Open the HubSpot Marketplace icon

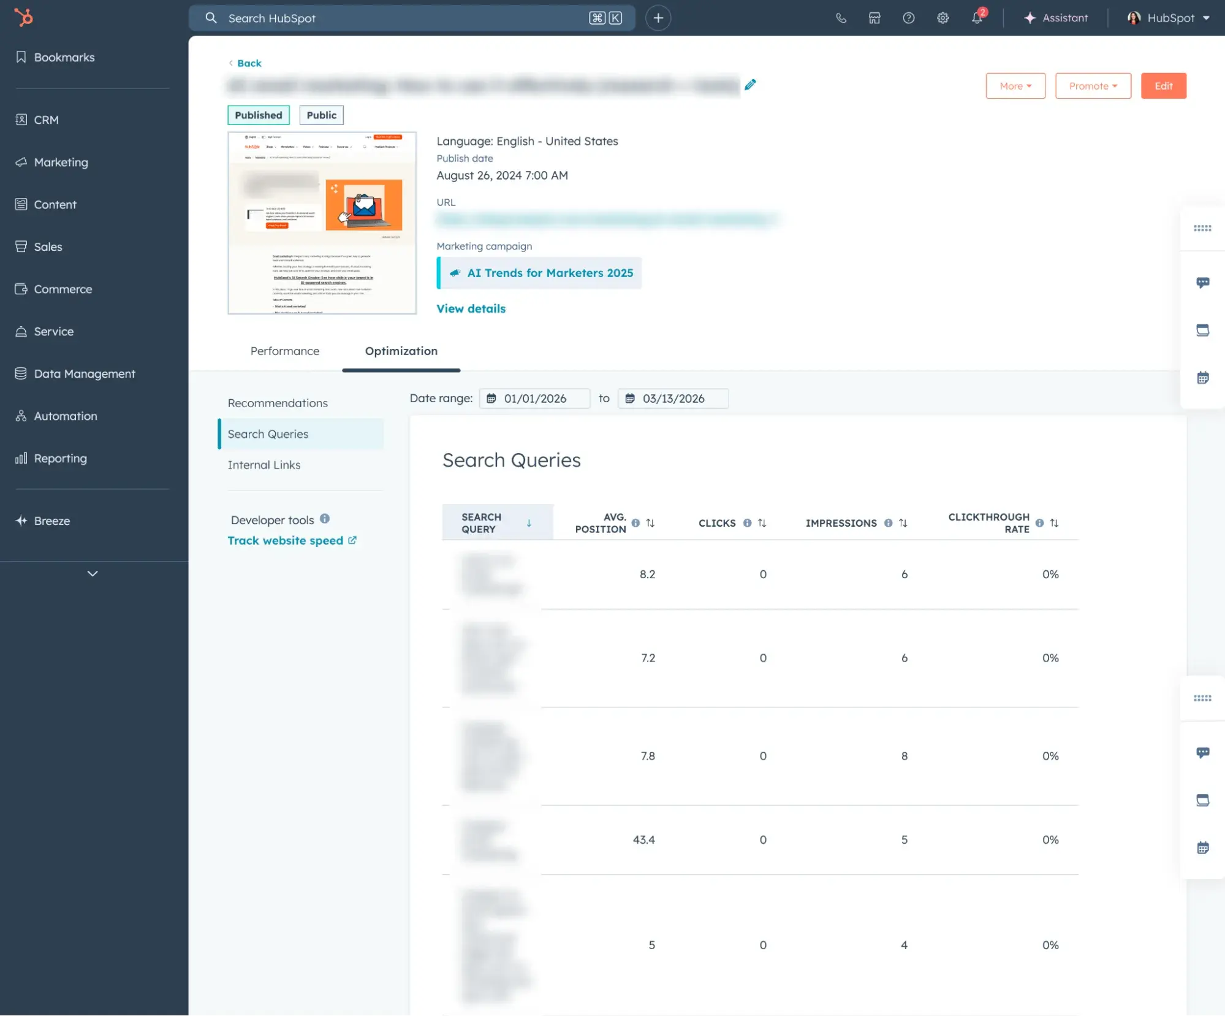(874, 17)
